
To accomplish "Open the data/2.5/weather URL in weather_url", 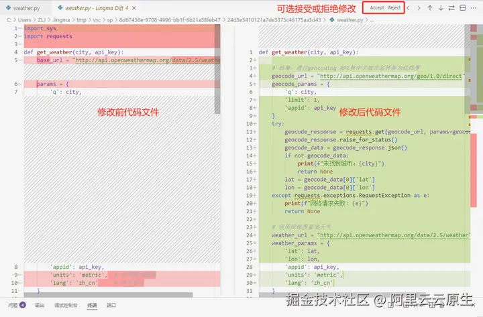I will click(394, 235).
